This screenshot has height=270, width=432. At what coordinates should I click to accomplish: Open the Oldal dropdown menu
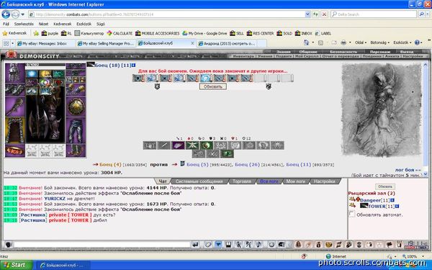[x=361, y=42]
